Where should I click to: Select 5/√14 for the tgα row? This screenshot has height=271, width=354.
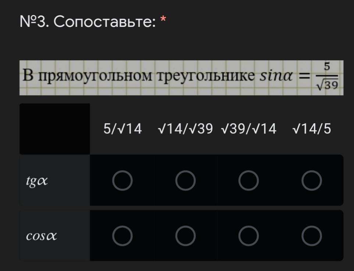coord(122,181)
